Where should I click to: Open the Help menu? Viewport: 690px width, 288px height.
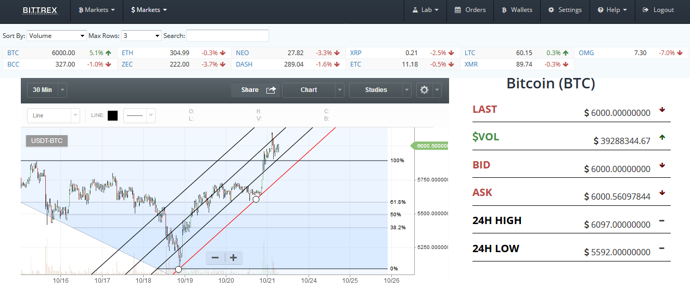point(612,10)
